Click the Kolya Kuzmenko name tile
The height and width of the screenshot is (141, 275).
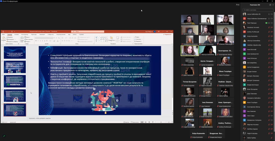[198, 133]
